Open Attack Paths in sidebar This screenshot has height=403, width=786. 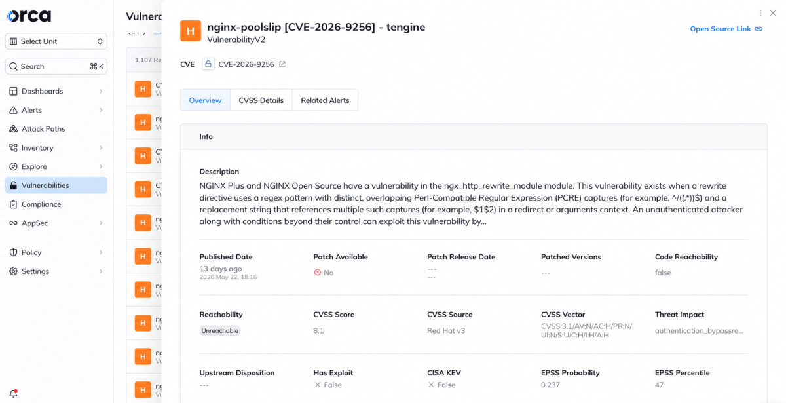pyautogui.click(x=56, y=129)
